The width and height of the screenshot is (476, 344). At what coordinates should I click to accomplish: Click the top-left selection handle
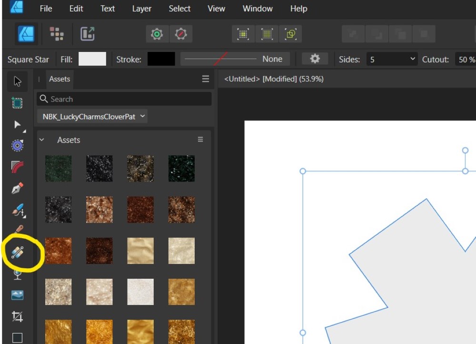coord(303,171)
